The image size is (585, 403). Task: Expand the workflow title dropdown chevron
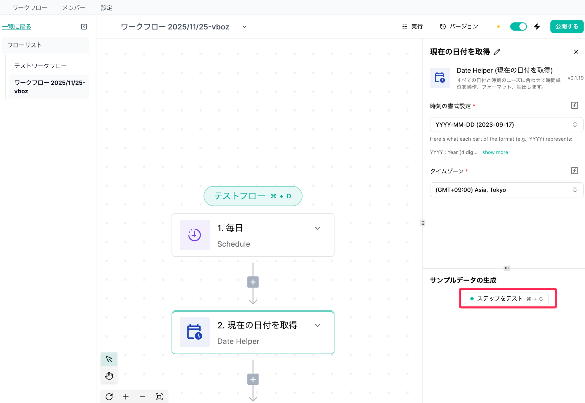pos(244,27)
